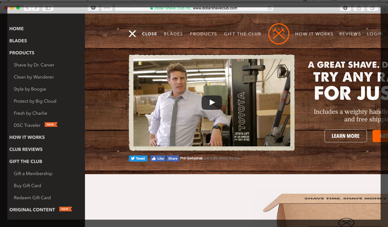Select CLOSE text in top navigation

tap(150, 34)
